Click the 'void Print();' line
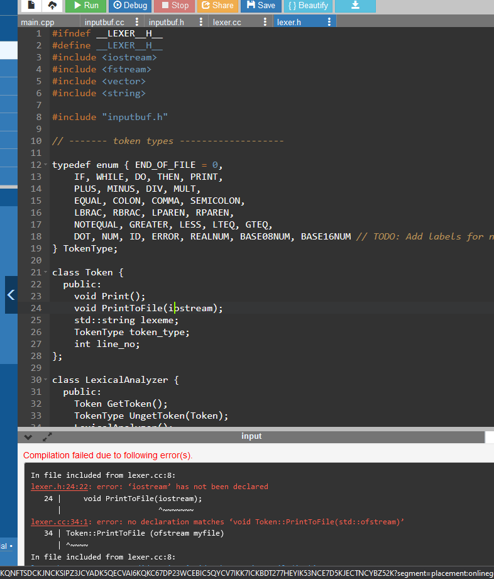 [x=109, y=296]
